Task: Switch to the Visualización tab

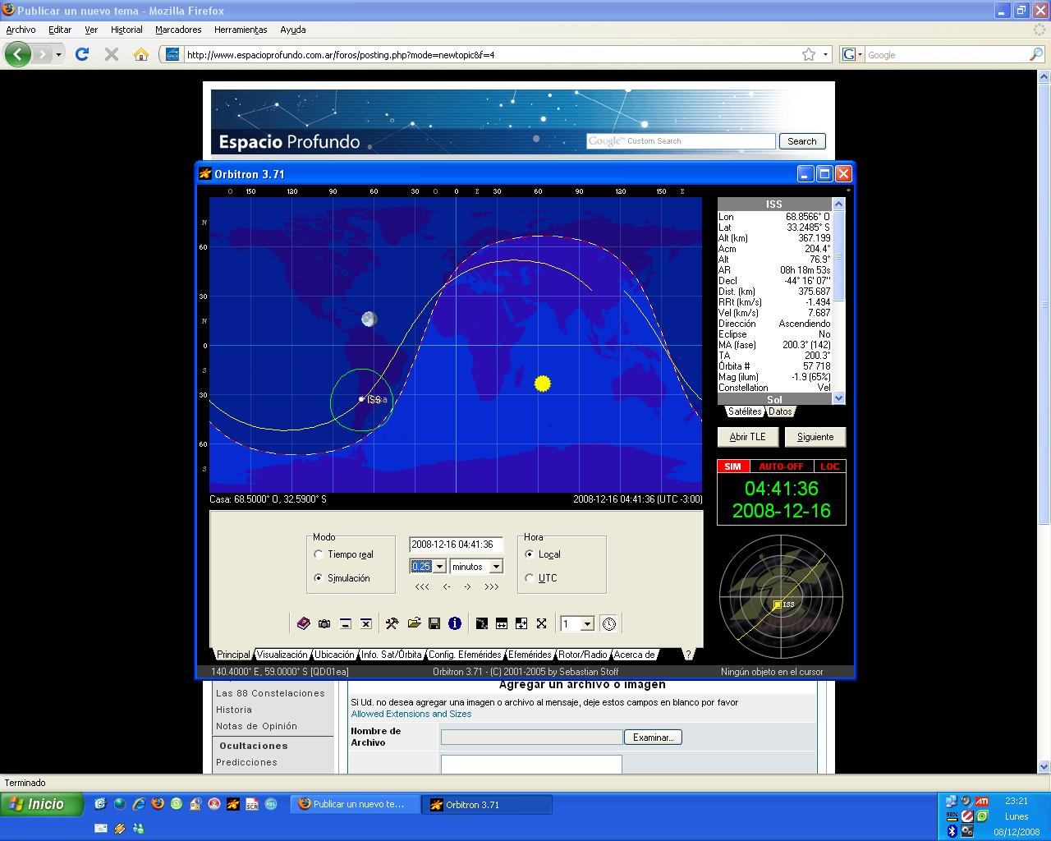Action: pos(282,655)
